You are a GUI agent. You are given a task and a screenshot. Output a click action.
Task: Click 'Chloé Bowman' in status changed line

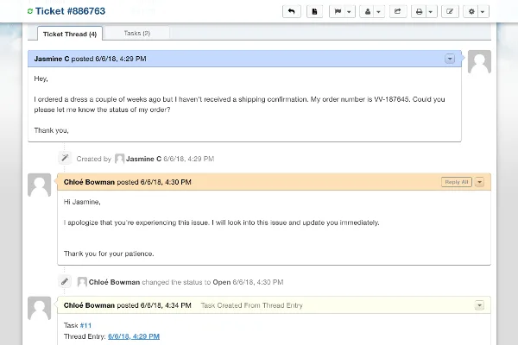(114, 282)
